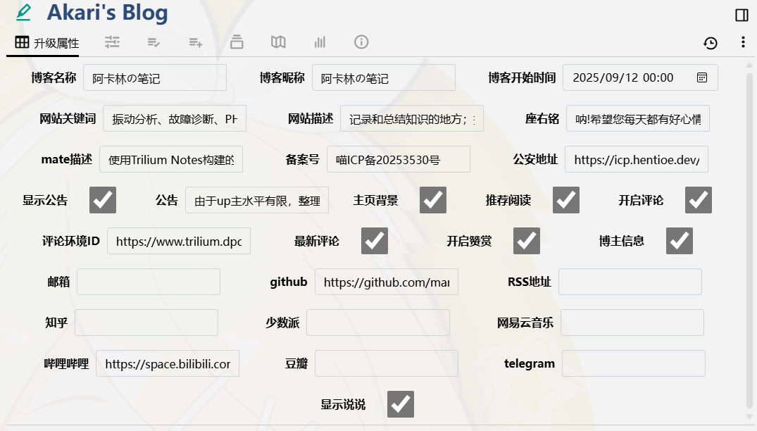
Task: Open the note map icon
Action: [278, 42]
